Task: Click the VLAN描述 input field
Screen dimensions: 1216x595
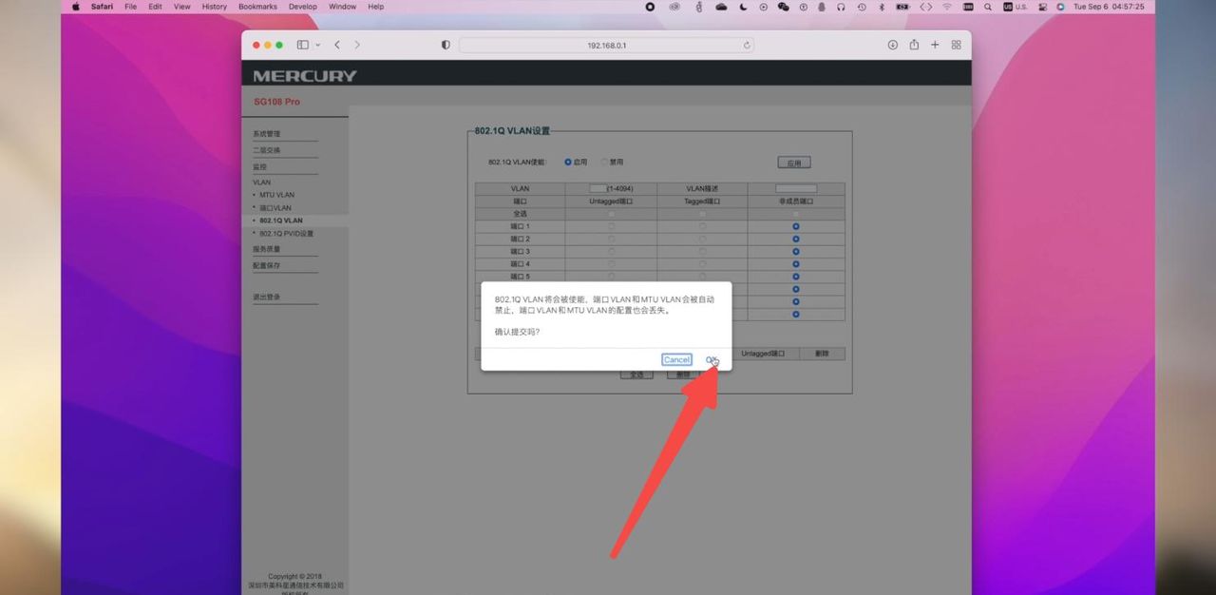Action: coord(796,188)
